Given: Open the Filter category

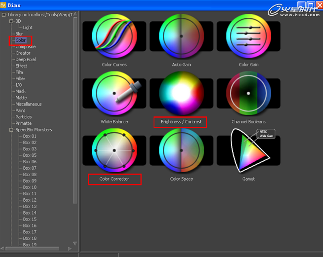Looking at the screenshot, I should (x=20, y=78).
